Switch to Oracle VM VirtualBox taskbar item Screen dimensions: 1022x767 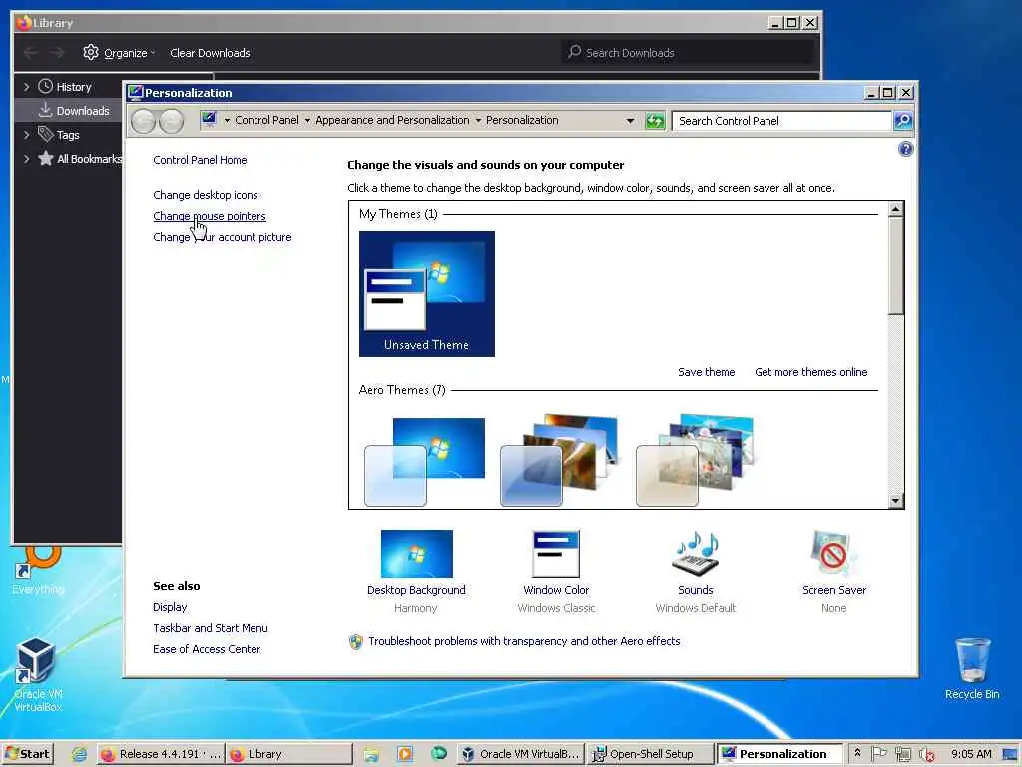519,754
